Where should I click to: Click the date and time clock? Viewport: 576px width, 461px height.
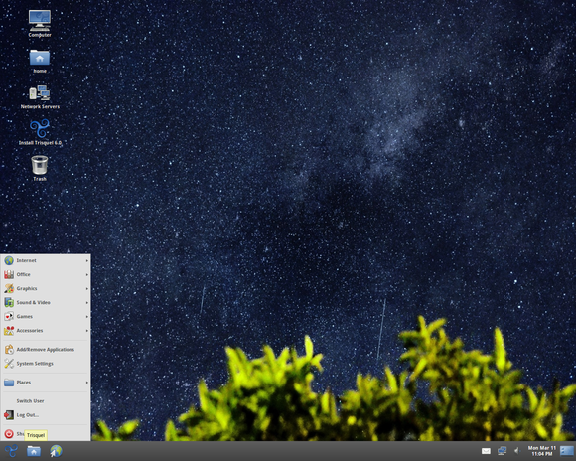click(x=542, y=451)
